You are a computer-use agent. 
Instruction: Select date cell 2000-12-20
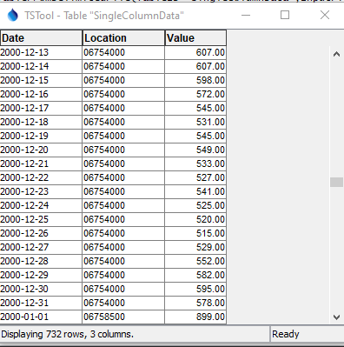[x=41, y=150]
